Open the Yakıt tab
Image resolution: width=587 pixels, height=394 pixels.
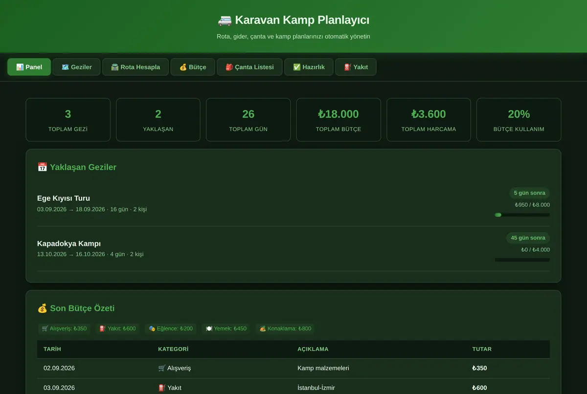tap(356, 67)
